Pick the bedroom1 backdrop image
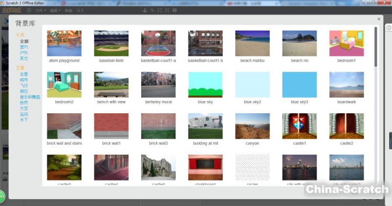Screen dimensions: 392x206 pos(346,43)
